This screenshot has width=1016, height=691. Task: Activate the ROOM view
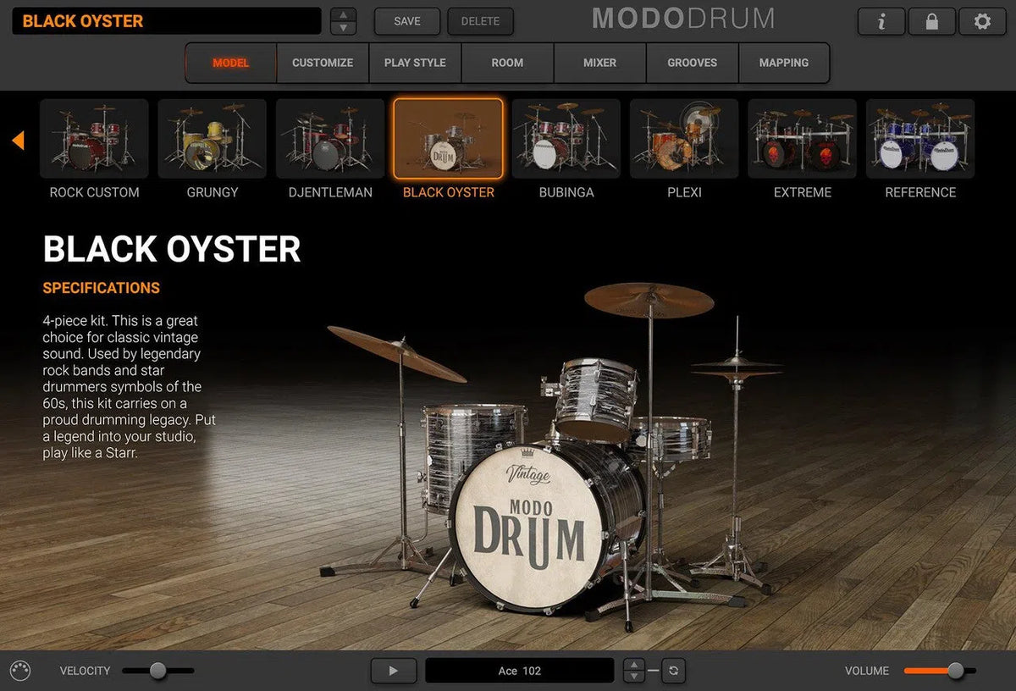click(506, 62)
